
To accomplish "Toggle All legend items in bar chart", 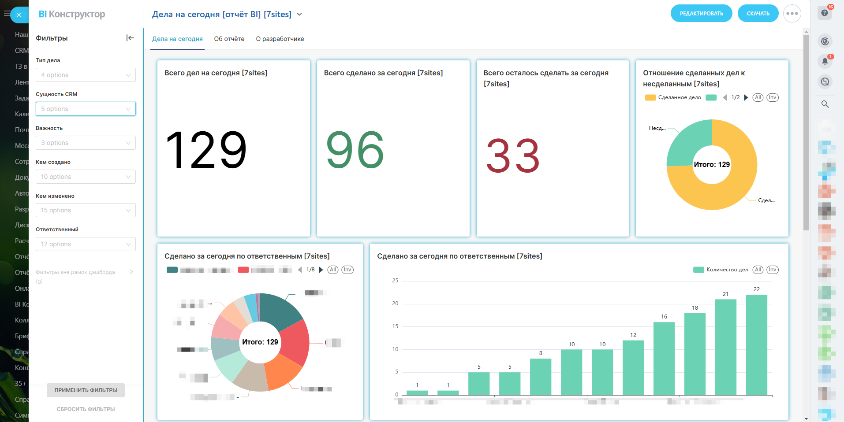I will click(758, 270).
